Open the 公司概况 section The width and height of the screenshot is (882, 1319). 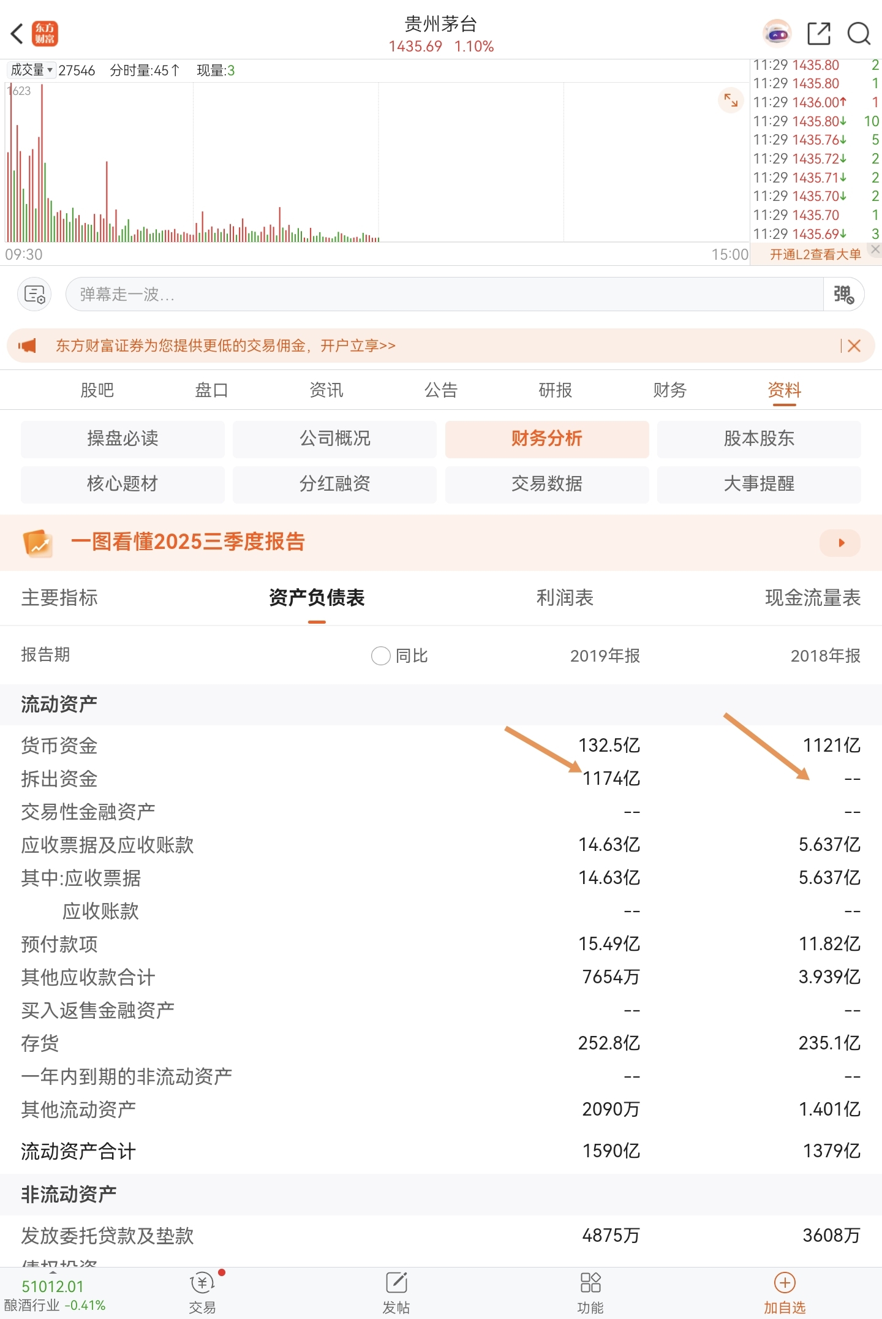pos(334,439)
